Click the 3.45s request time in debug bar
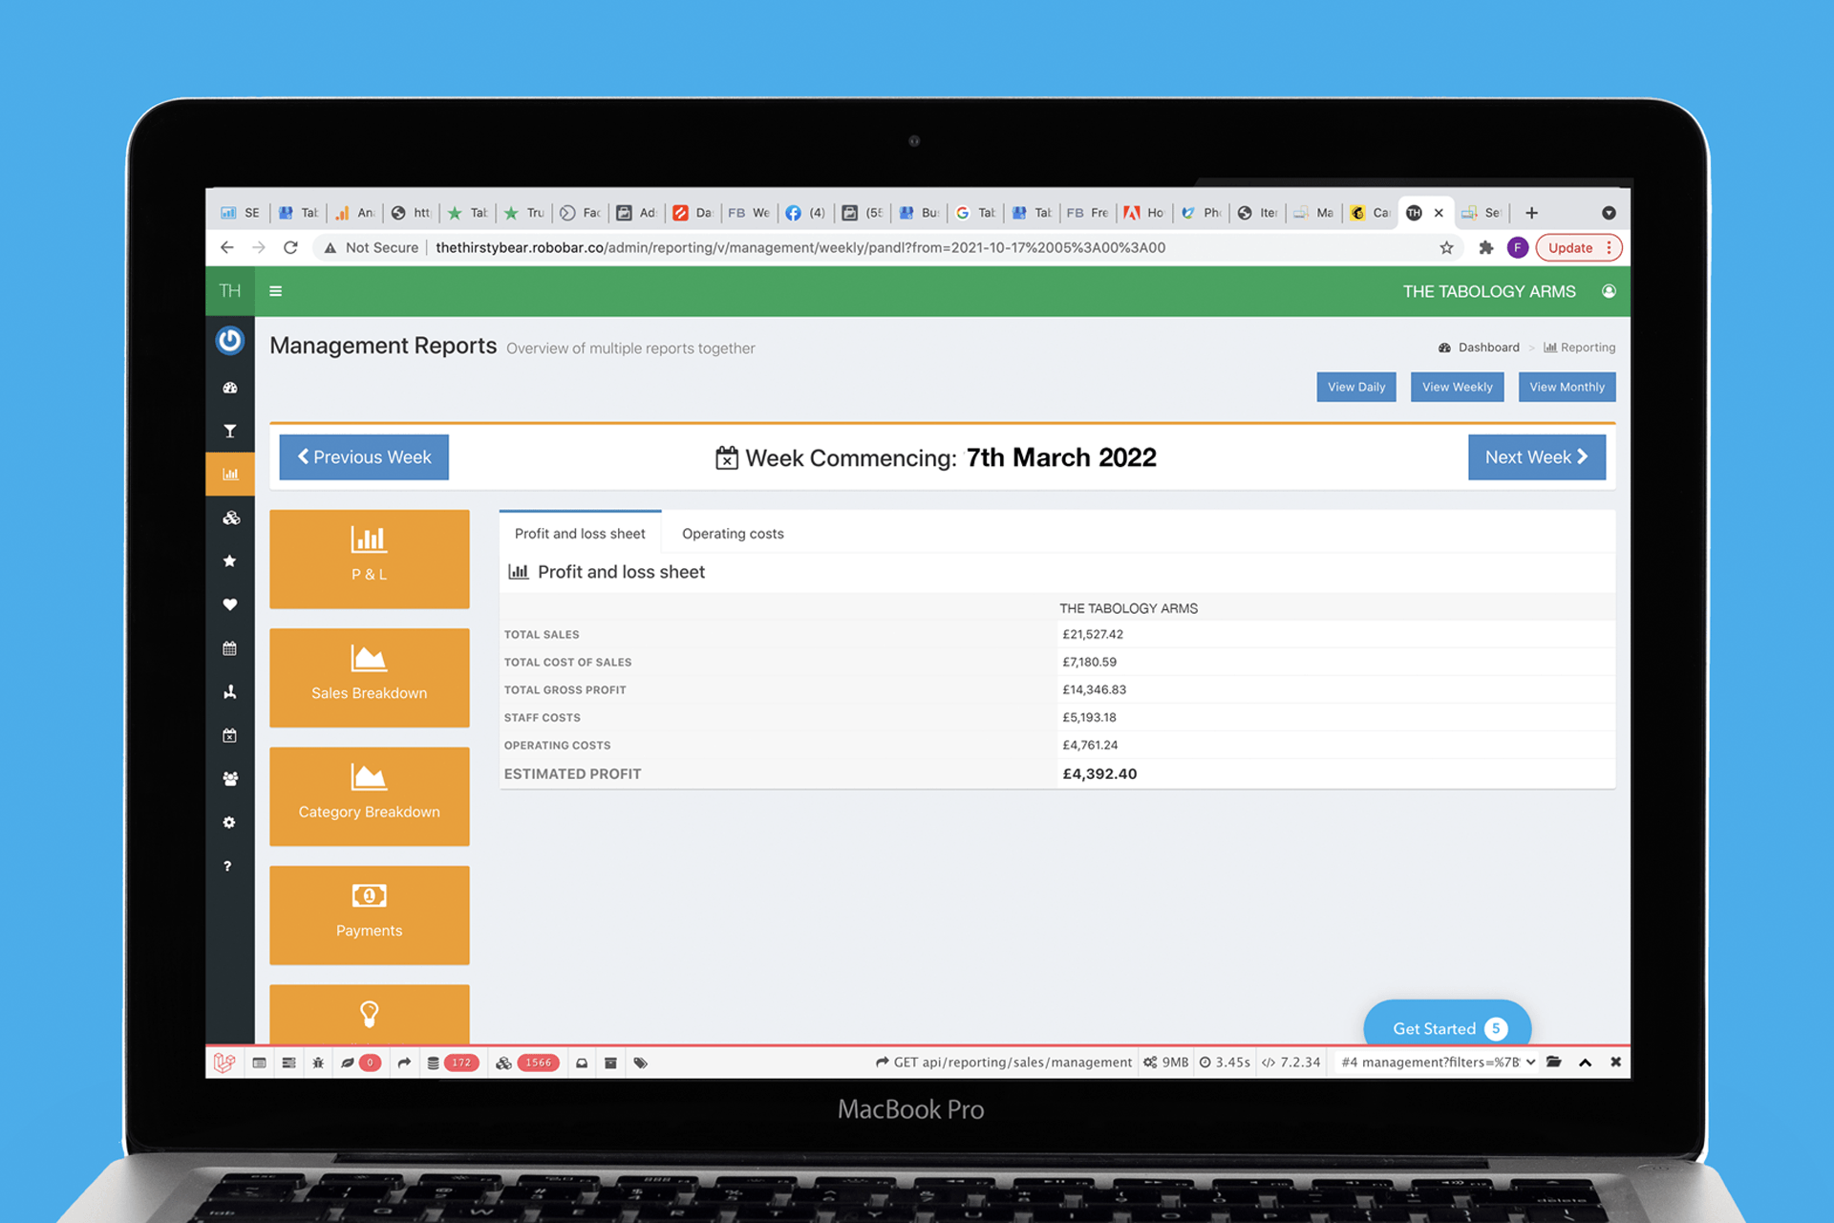Screen dimensions: 1834x1223 pyautogui.click(x=1225, y=1062)
